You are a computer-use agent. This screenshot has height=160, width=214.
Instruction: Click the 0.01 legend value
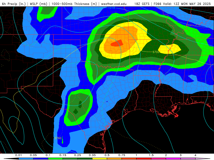(18, 155)
